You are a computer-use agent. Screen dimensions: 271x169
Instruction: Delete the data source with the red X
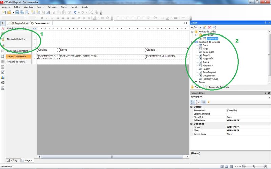tap(209, 27)
